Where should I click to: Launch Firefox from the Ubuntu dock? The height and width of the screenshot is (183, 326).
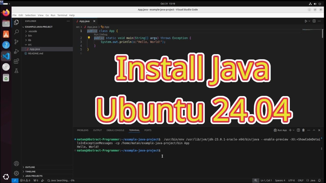point(6,12)
